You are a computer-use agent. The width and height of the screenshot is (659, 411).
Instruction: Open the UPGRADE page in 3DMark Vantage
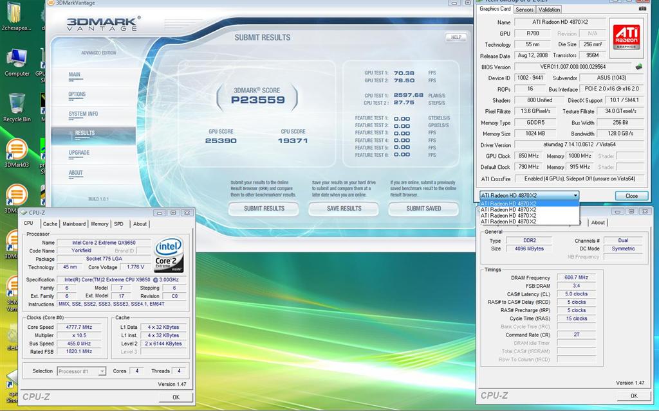[x=79, y=153]
